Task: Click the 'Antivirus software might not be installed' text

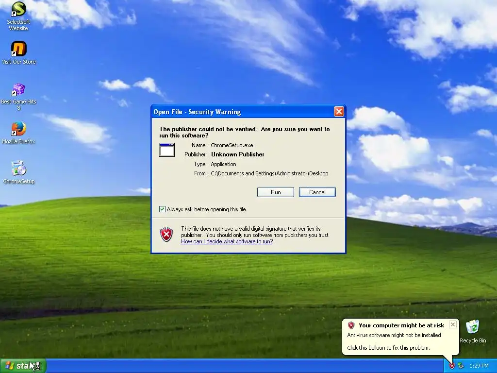Action: pyautogui.click(x=394, y=335)
